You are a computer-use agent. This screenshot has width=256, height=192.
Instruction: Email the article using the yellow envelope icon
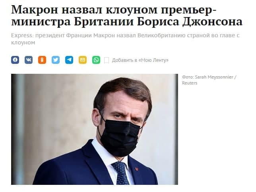83,60
